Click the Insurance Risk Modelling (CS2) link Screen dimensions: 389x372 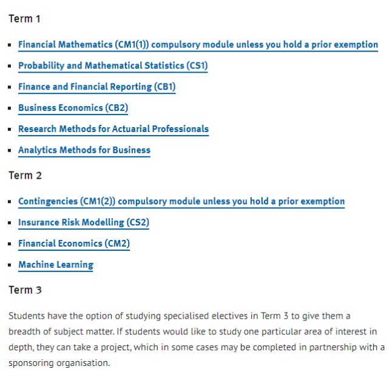(x=84, y=222)
